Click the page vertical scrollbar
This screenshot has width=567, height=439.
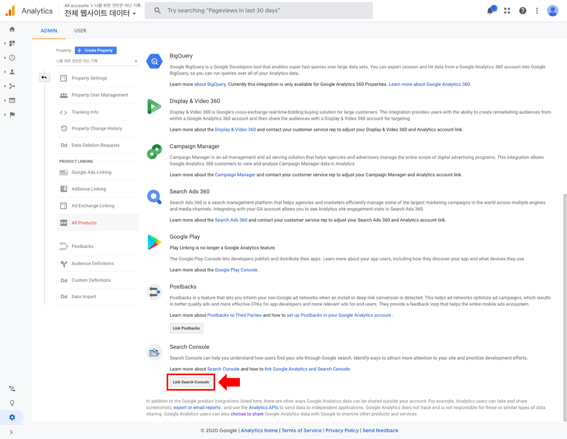[565, 308]
